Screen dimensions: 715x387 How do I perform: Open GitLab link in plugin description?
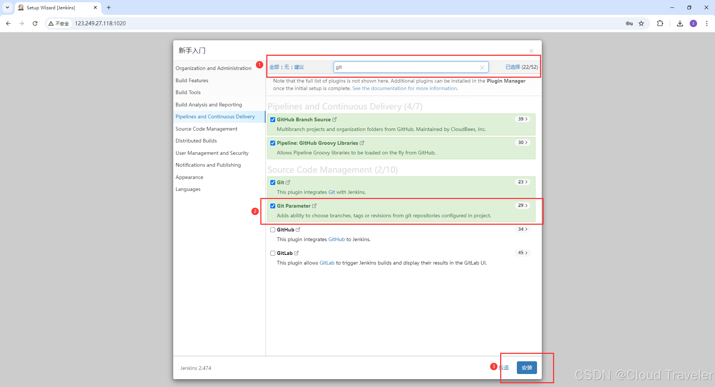pyautogui.click(x=327, y=263)
